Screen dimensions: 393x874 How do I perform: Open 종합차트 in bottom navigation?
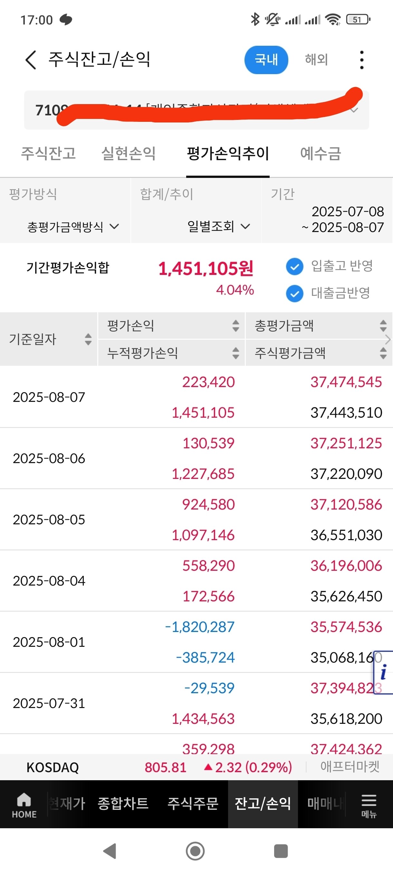(x=123, y=803)
